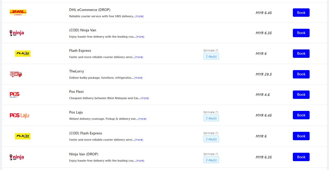Book (COD) Ninja Van courier
Viewport: 329px width, 170px height.
(x=301, y=33)
